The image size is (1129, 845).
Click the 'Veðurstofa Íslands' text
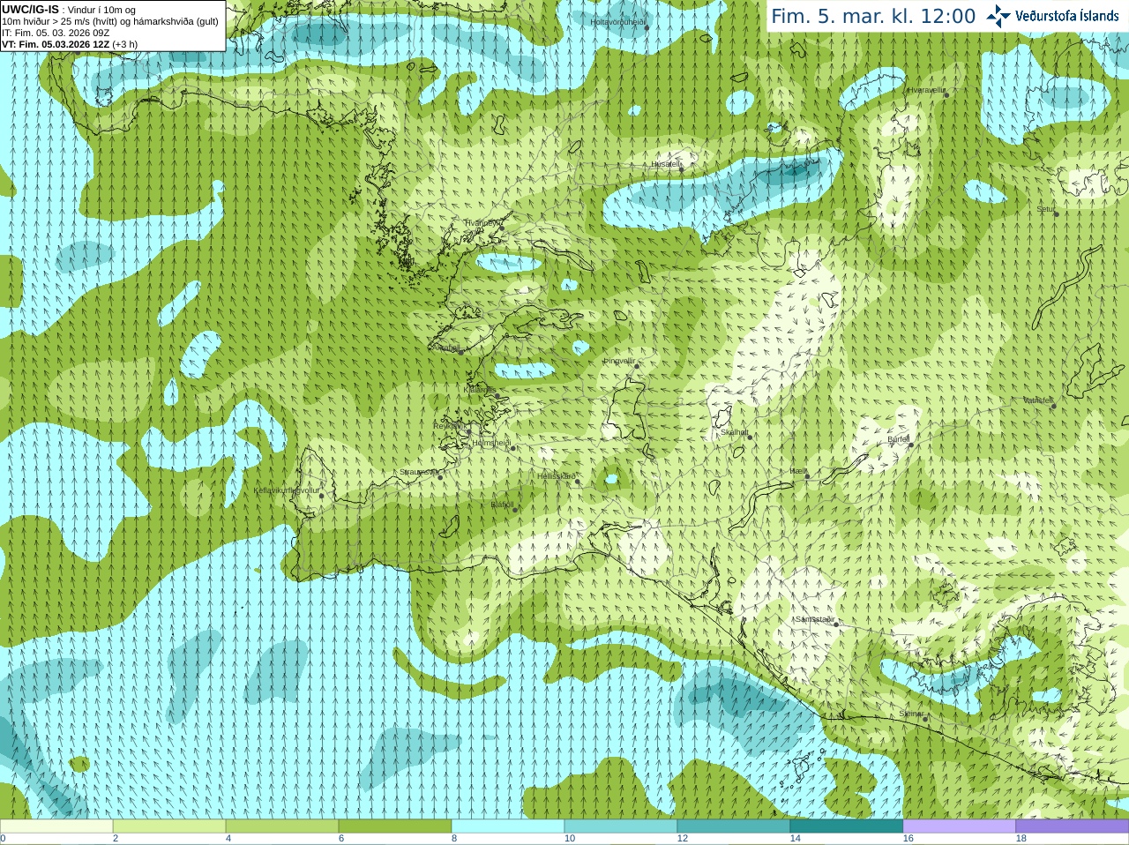tap(1066, 16)
